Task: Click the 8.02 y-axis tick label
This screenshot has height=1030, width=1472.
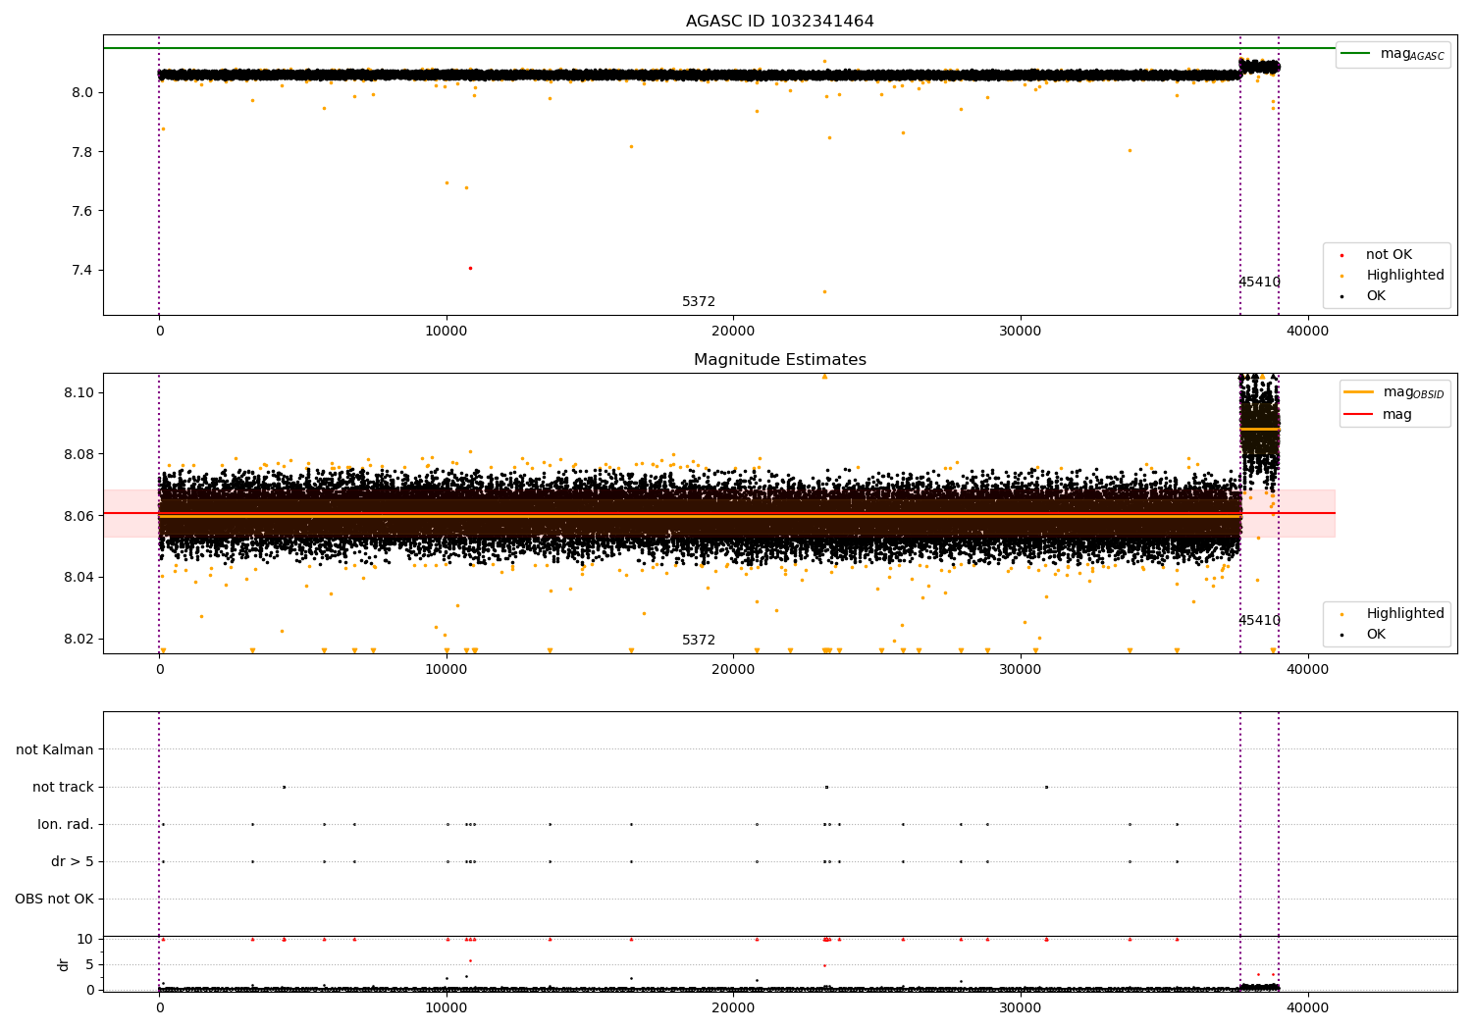Action: point(78,639)
